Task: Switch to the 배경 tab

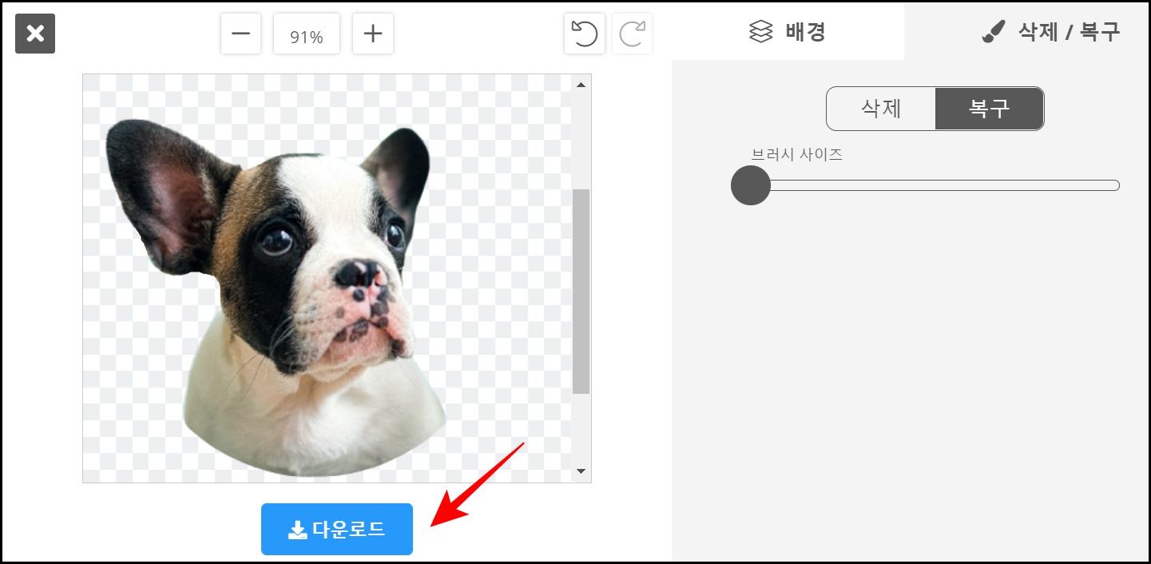Action: (788, 31)
